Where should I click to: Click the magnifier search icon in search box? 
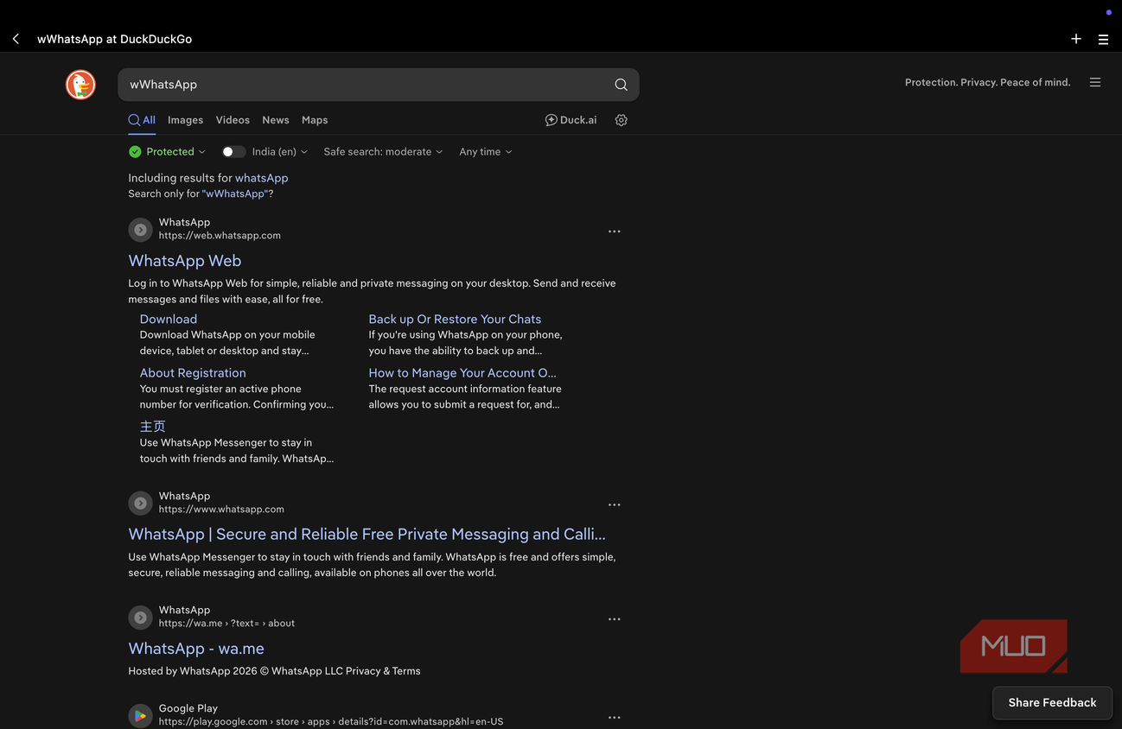[621, 85]
